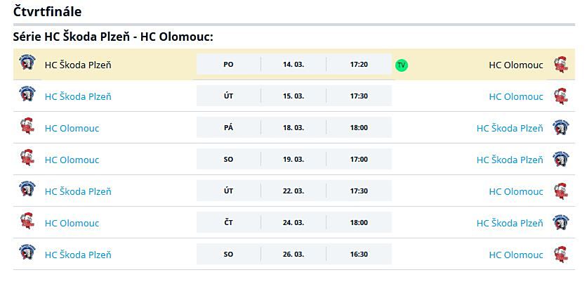Click Plzeň logo in the 22. 03. match row
Image resolution: width=587 pixels, height=282 pixels.
pos(27,188)
